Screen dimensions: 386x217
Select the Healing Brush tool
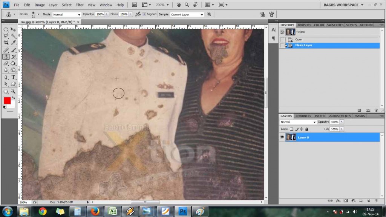(6, 50)
